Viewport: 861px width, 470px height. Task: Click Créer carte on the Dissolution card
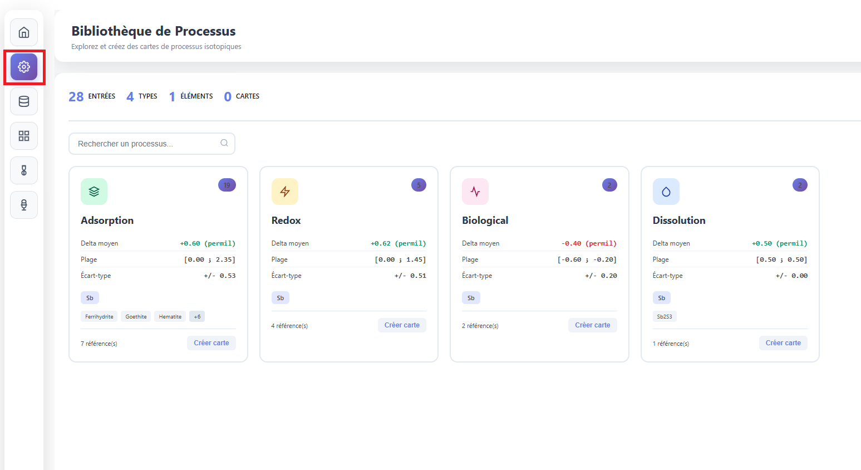point(783,343)
